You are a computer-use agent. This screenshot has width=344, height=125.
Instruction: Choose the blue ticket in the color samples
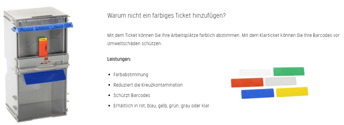pos(257,94)
